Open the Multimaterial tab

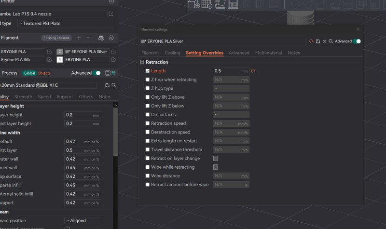pyautogui.click(x=268, y=53)
